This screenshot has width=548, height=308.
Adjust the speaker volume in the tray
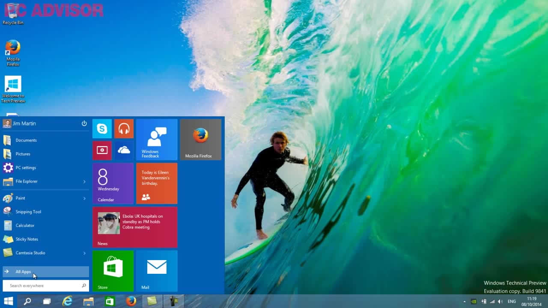[x=501, y=301]
